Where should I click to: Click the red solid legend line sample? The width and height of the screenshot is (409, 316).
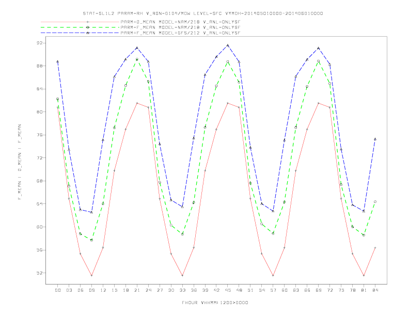(x=80, y=22)
